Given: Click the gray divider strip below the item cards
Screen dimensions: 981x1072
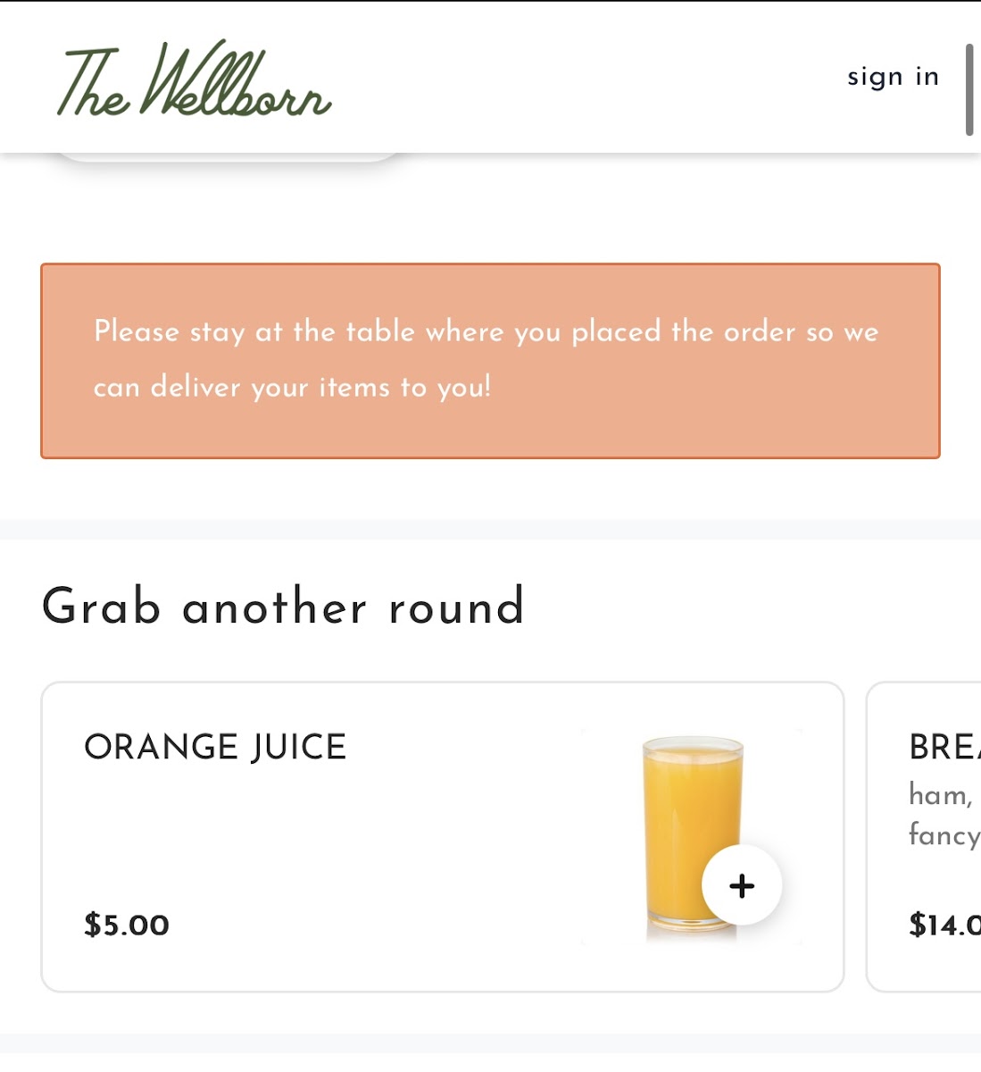Looking at the screenshot, I should pos(490,1043).
